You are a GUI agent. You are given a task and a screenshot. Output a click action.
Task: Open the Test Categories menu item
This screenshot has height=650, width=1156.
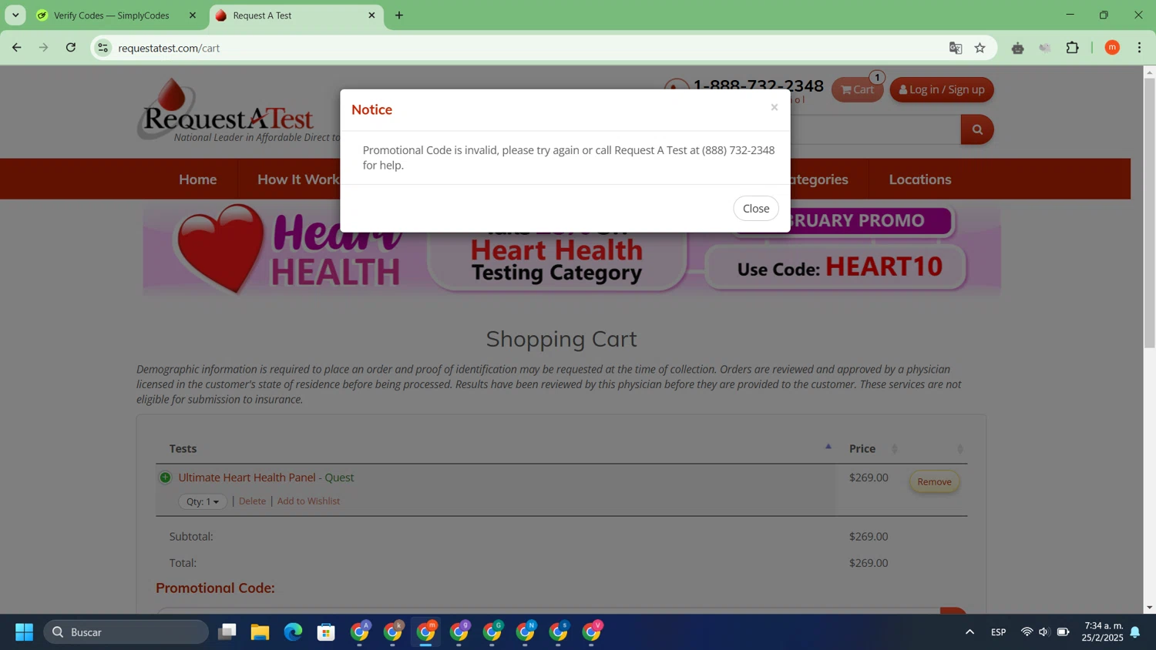pyautogui.click(x=819, y=179)
